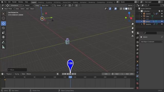Open the Physics properties tab
Image resolution: width=164 pixels, height=92 pixels.
(137, 72)
